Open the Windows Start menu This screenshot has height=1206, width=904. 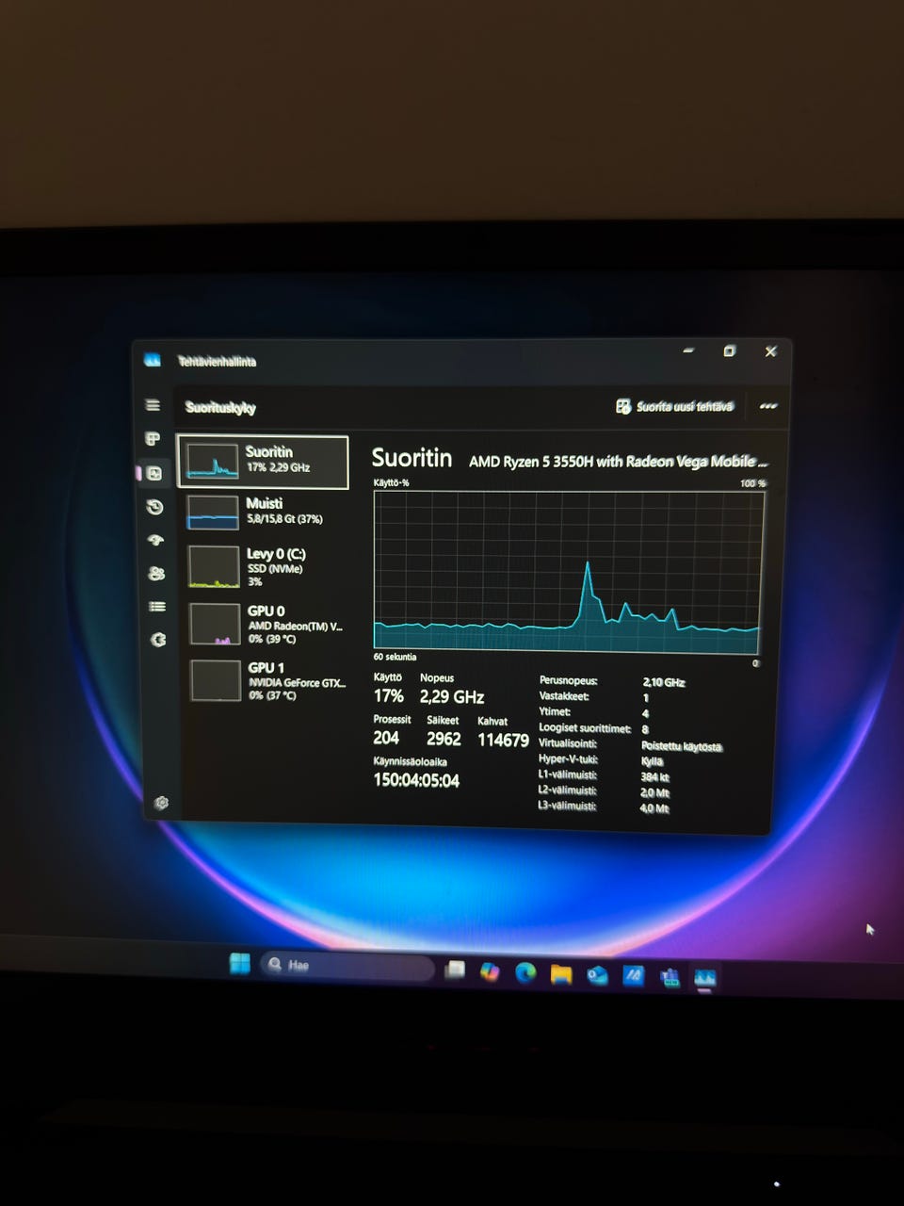pyautogui.click(x=240, y=963)
